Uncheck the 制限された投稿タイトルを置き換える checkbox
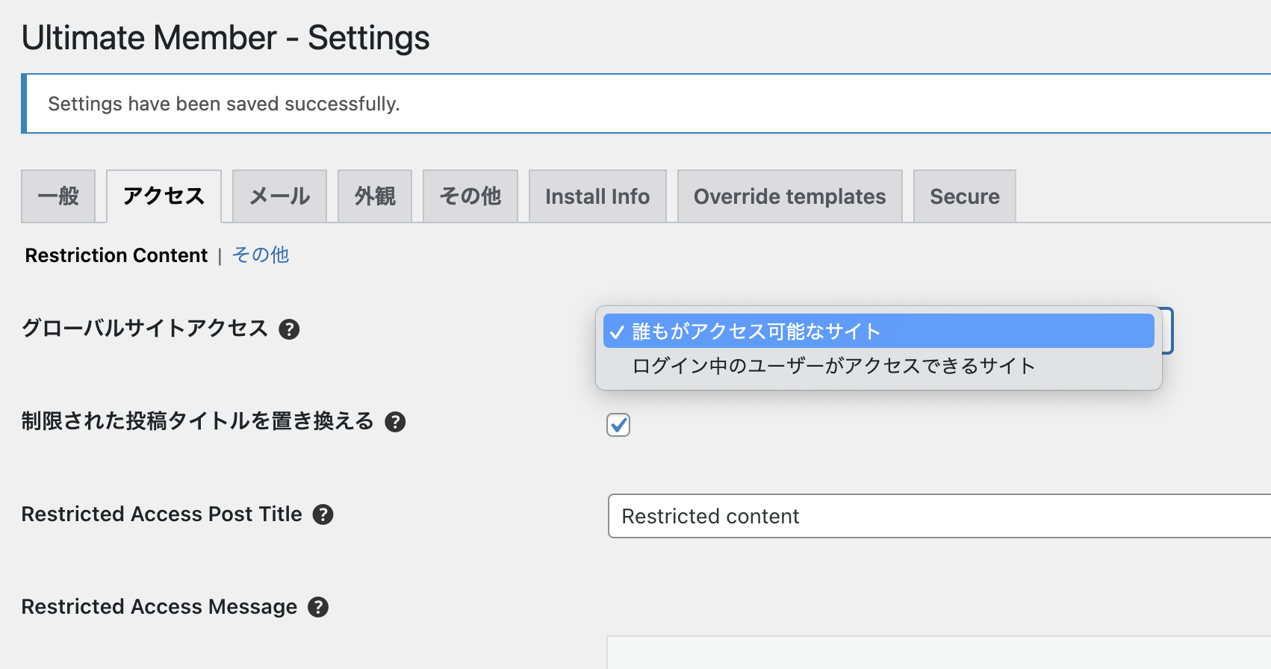This screenshot has width=1271, height=669. [618, 425]
